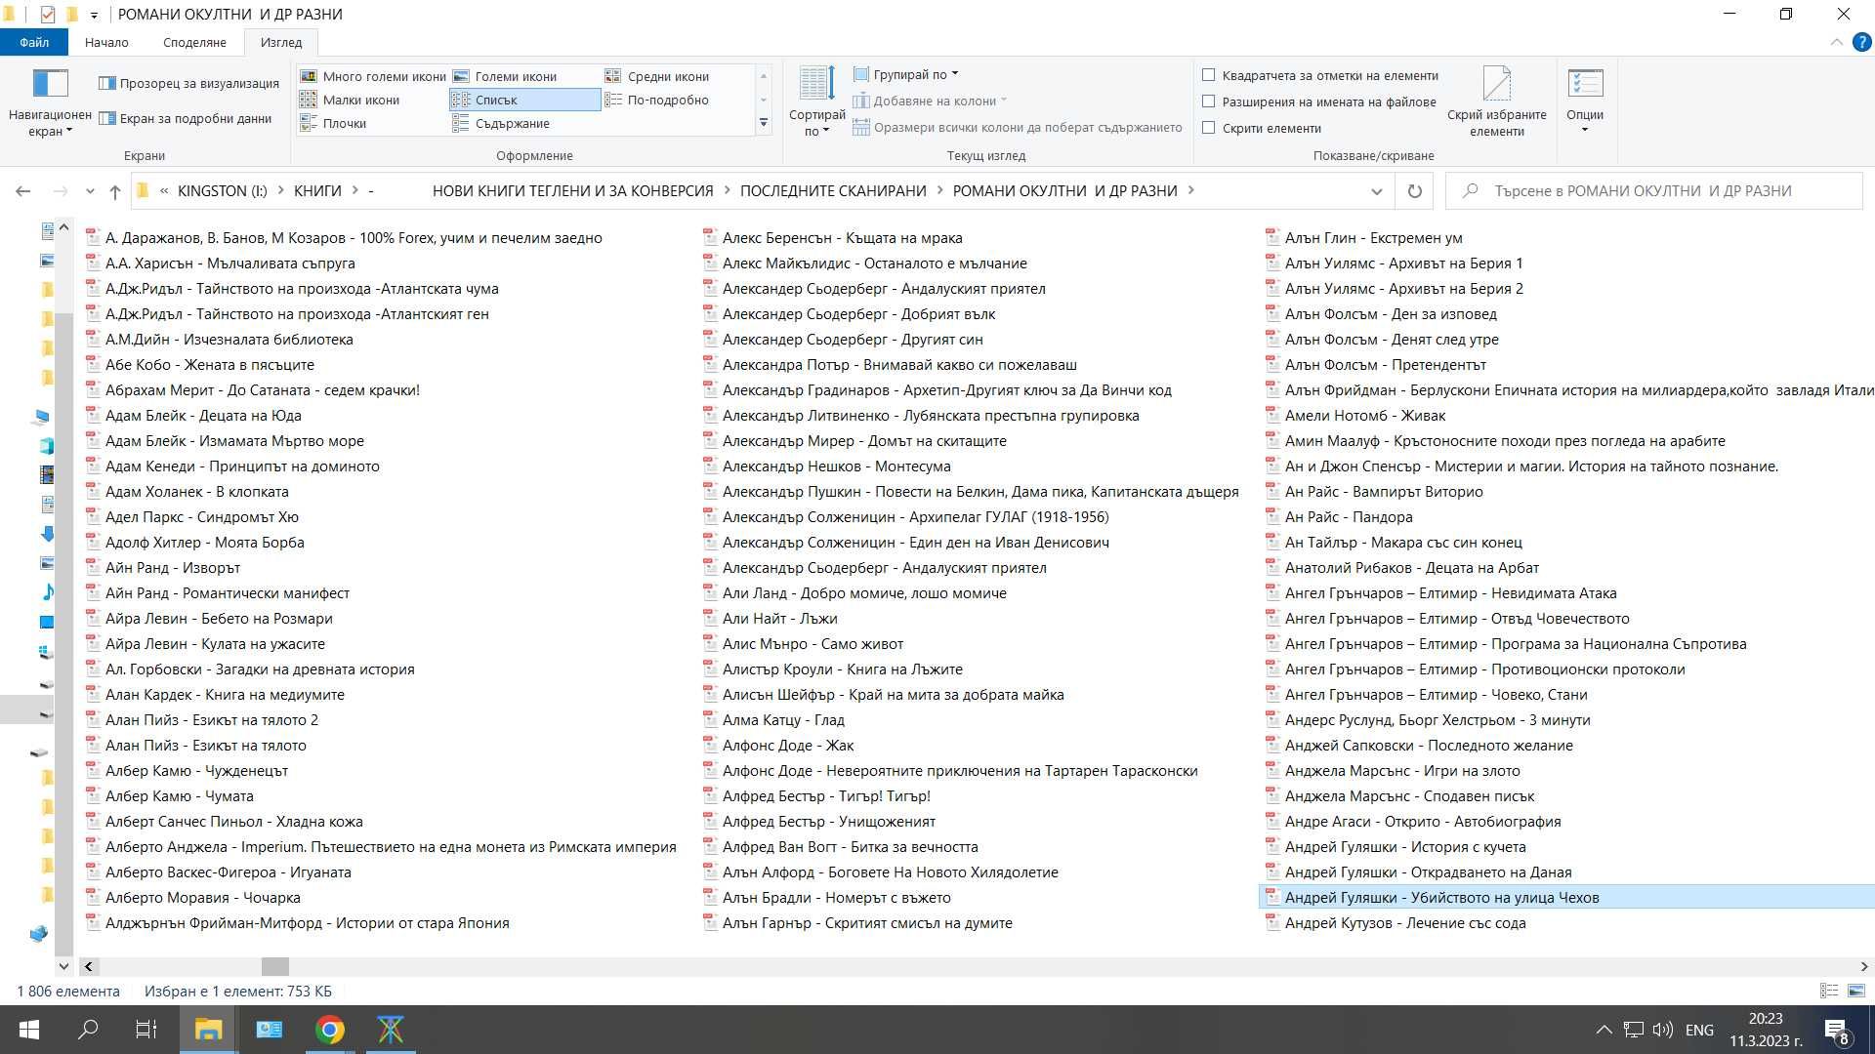This screenshot has width=1875, height=1054.
Task: Launch Google Chrome from the taskbar
Action: pos(330,1030)
